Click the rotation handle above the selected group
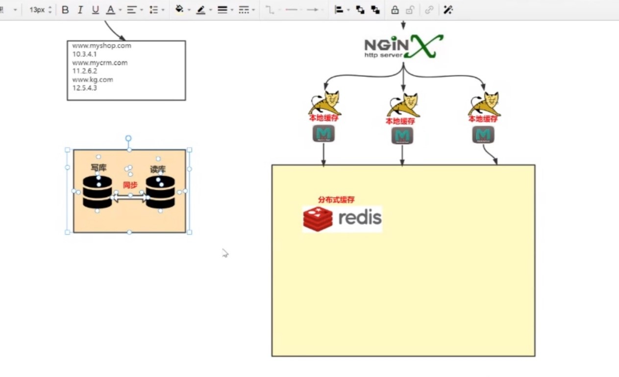The width and height of the screenshot is (619, 377). coord(128,138)
